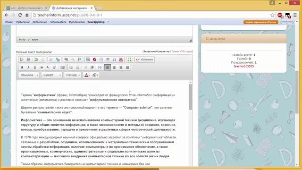Insert an image using the Image icon

point(88,59)
